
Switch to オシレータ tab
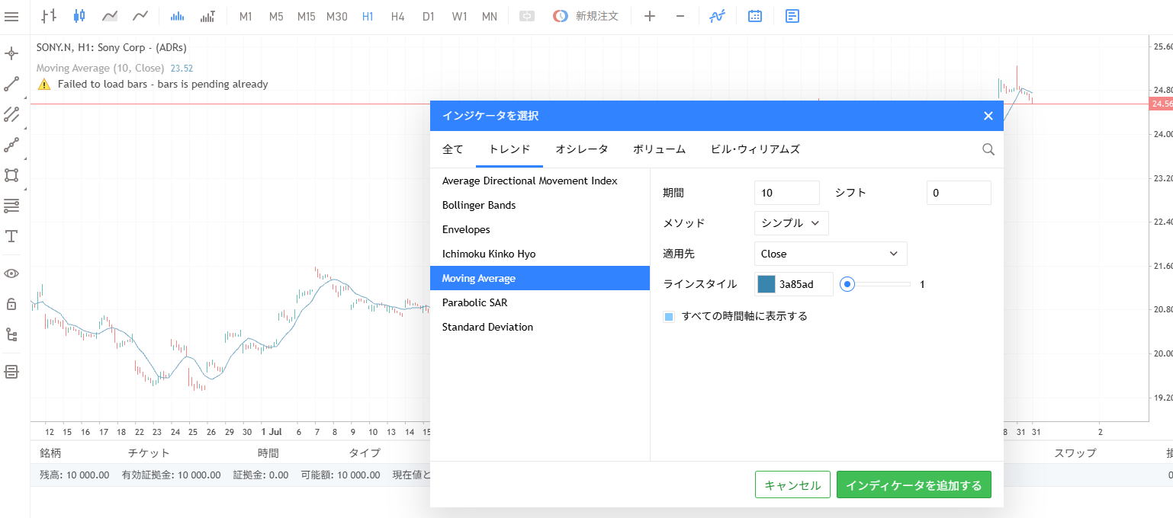(582, 149)
